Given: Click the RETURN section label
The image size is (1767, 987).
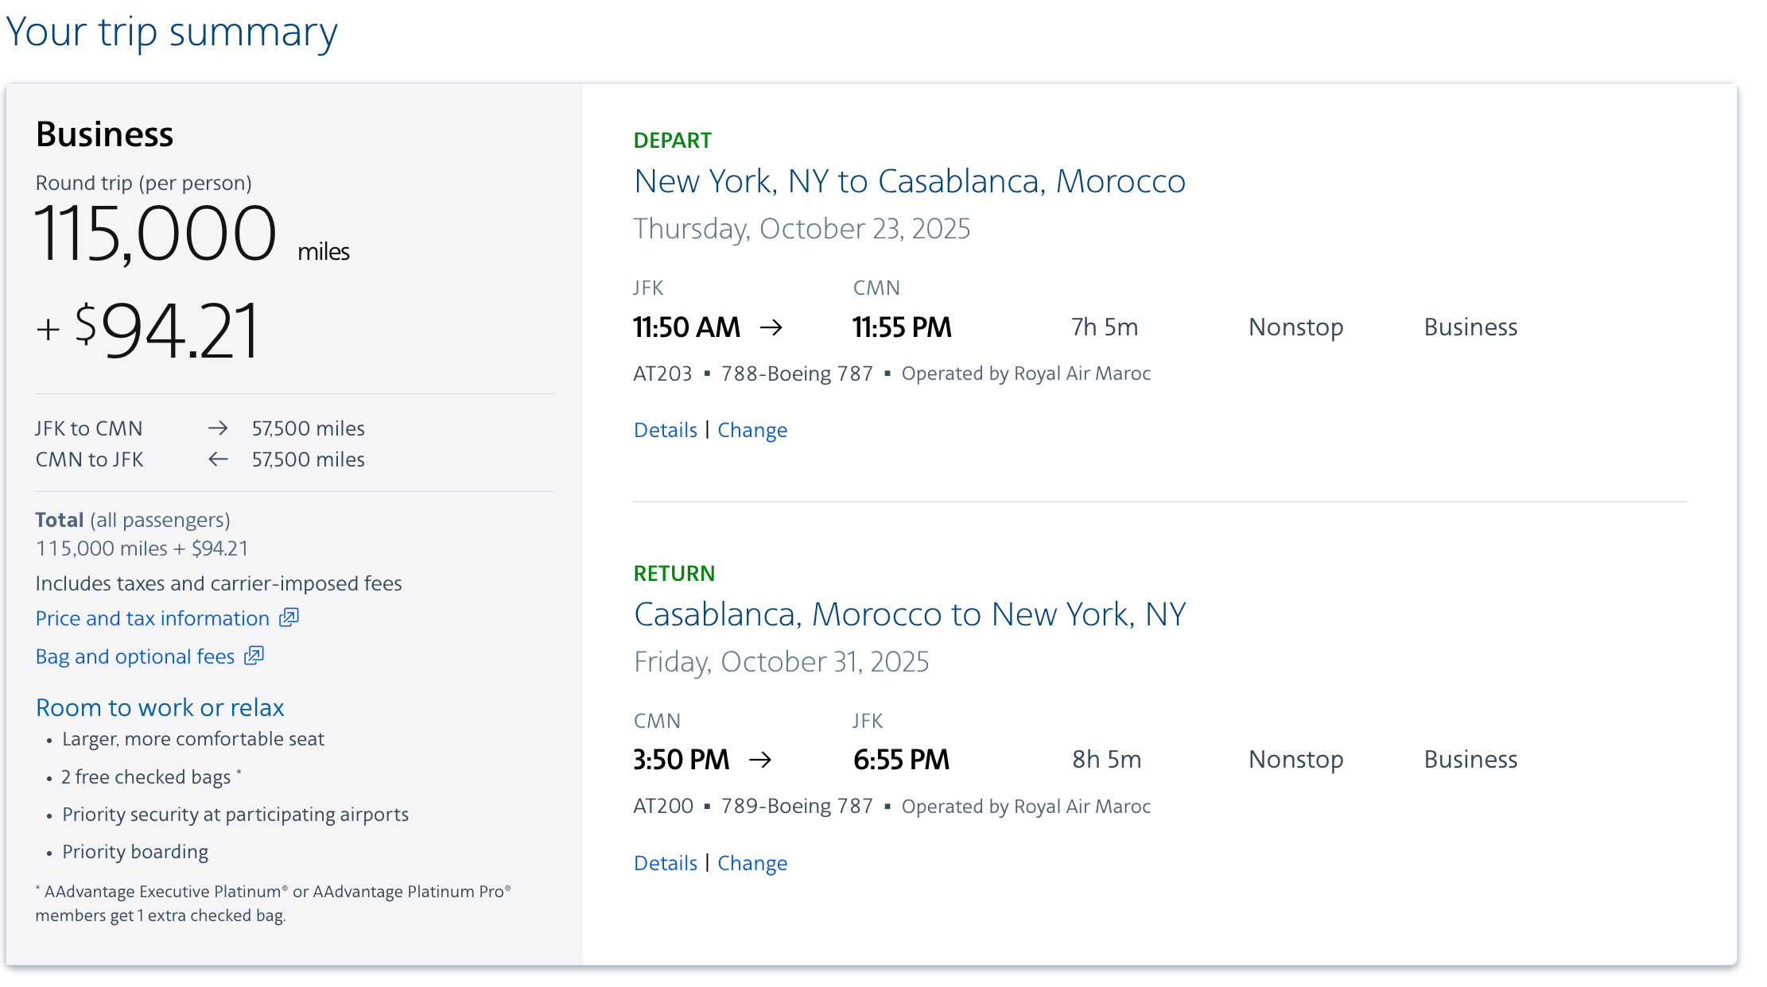Looking at the screenshot, I should (x=674, y=574).
